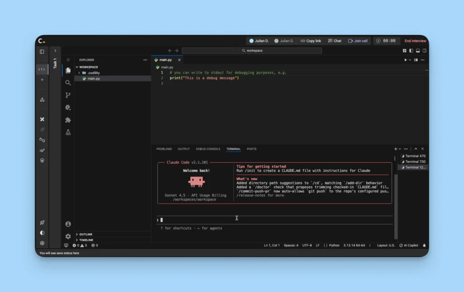Maximize panel size with up chevron

click(416, 149)
